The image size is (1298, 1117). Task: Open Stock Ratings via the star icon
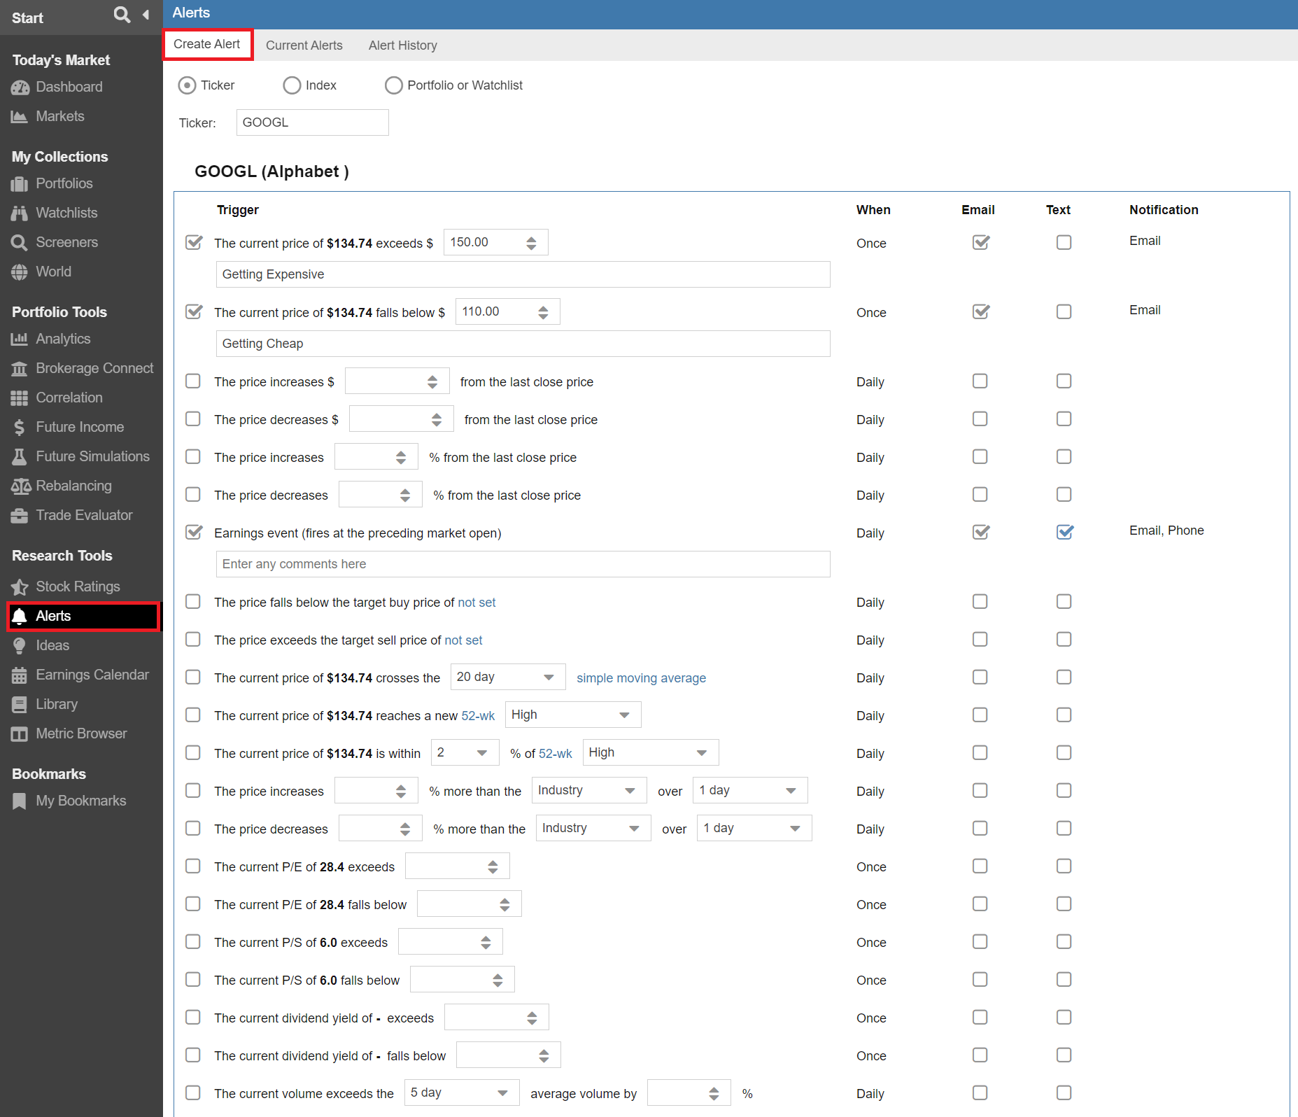20,587
